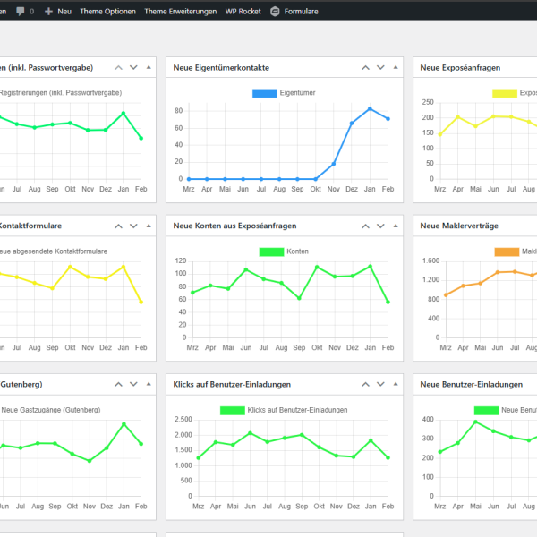Move the Kontaktformulare widget up
This screenshot has height=537, width=537.
pyautogui.click(x=118, y=226)
